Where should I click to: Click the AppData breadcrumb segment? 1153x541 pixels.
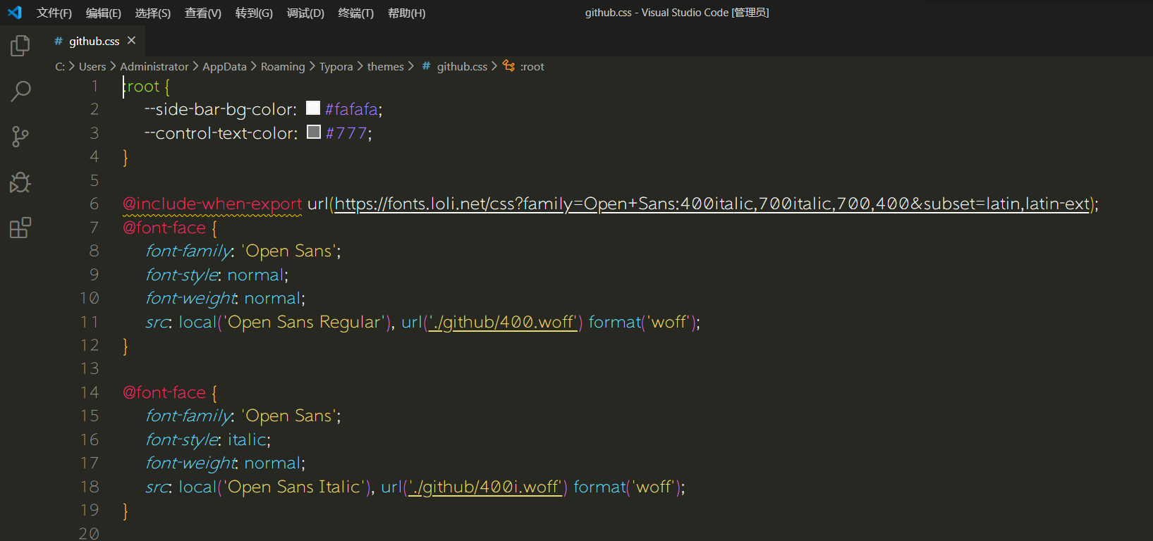[x=224, y=66]
